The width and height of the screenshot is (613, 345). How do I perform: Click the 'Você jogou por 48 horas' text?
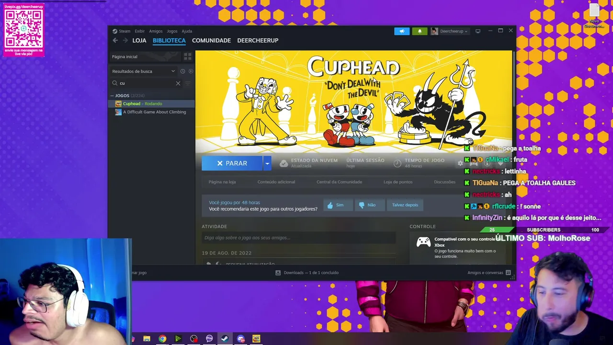[x=234, y=203]
